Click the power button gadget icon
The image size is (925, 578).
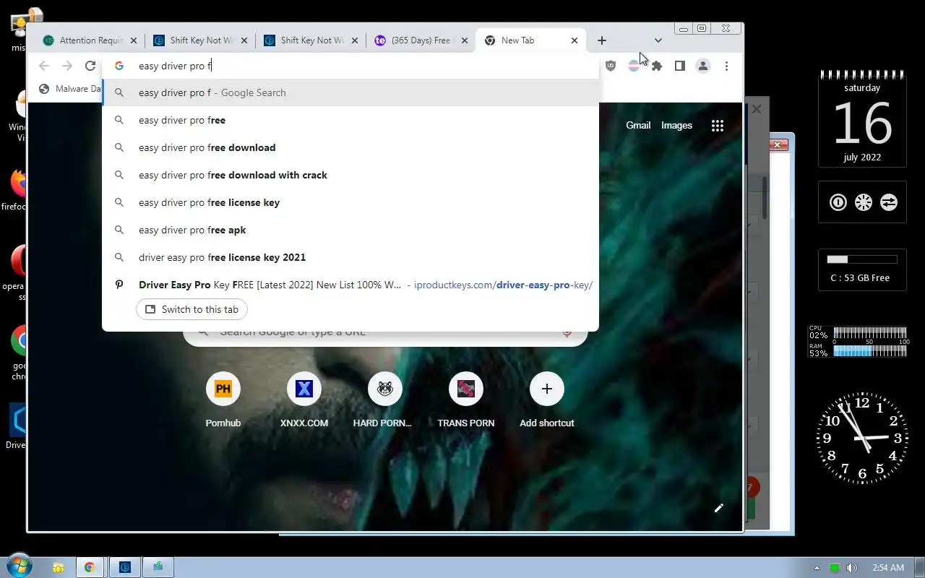[838, 202]
